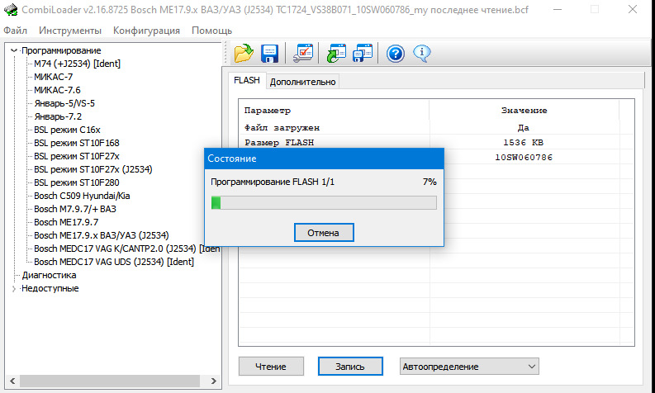This screenshot has width=655, height=393.
Task: Select Bosch ME17.9.7 tree item
Action: point(66,222)
